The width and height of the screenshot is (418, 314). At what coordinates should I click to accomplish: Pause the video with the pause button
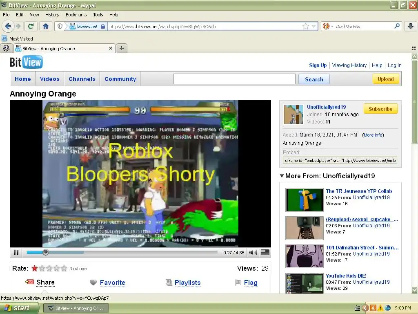[16, 252]
